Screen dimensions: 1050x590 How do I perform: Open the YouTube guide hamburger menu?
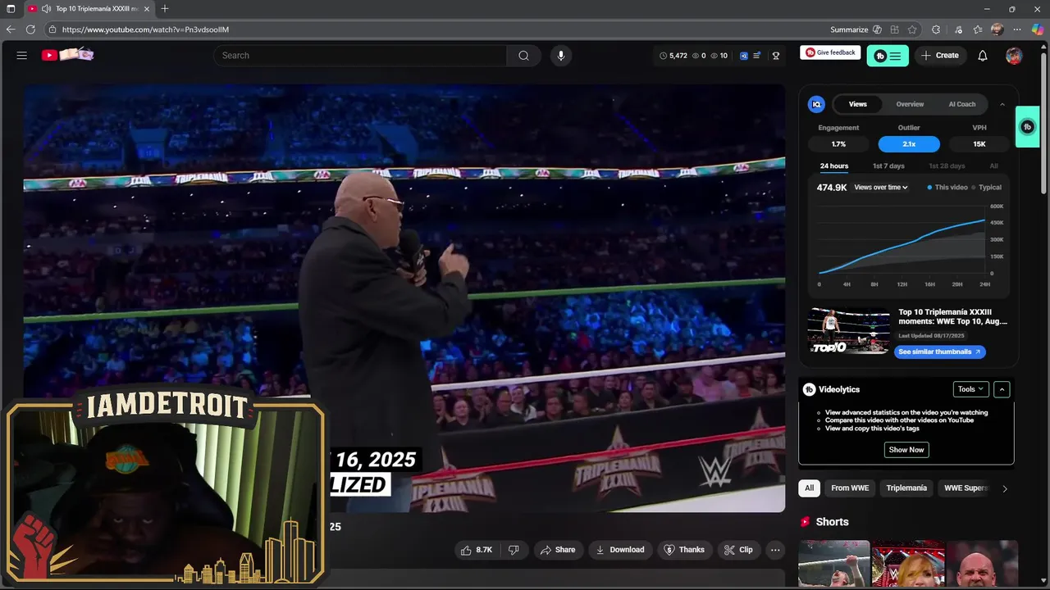coord(22,56)
